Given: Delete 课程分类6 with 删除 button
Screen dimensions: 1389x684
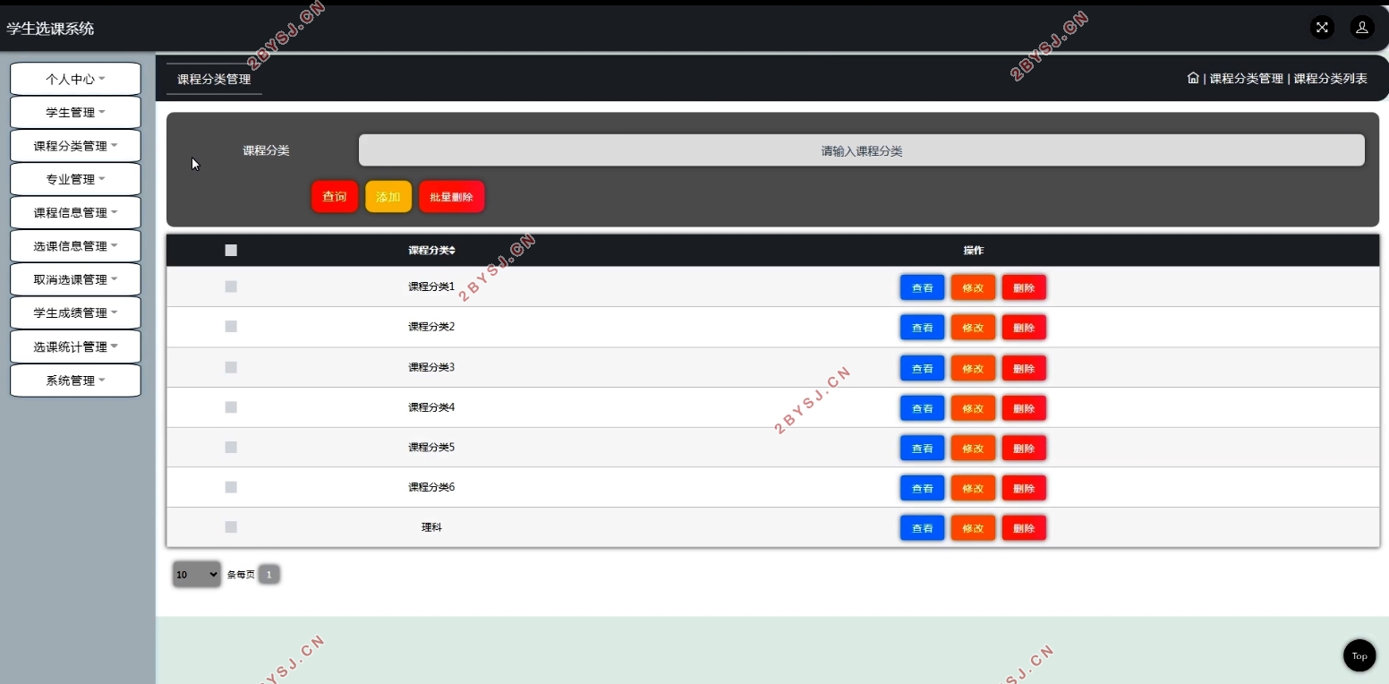Looking at the screenshot, I should 1024,488.
